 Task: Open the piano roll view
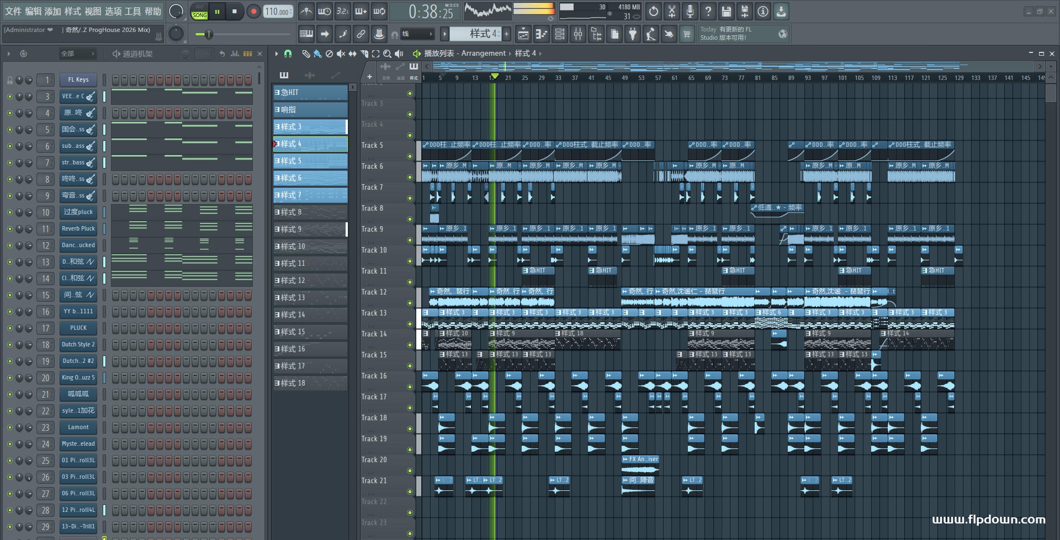coord(541,34)
